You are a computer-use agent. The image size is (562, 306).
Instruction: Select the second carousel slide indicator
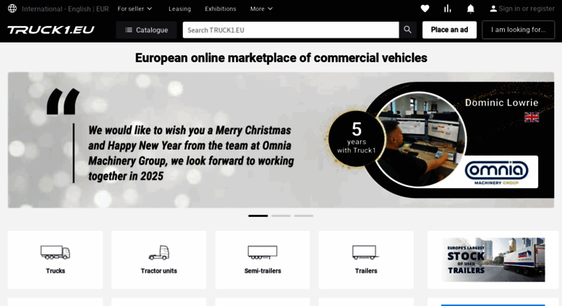click(x=281, y=216)
